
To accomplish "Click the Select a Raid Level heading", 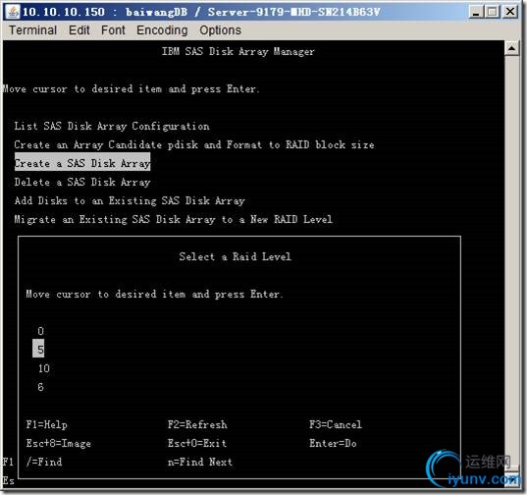I will 236,257.
